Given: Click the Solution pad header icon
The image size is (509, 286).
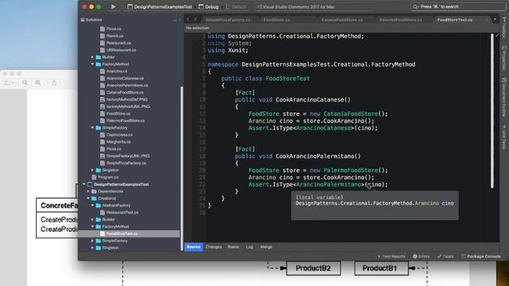Looking at the screenshot, I should (83, 20).
